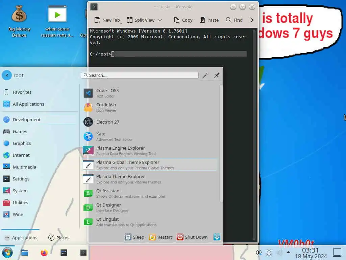Click the terminal command prompt line
Viewport: 346px width, 260px height.
point(168,54)
